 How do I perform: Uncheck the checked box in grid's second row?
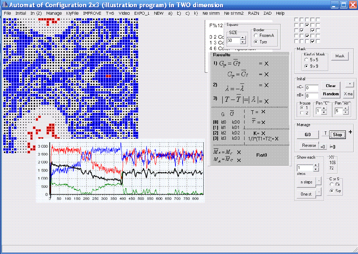tap(307, 25)
